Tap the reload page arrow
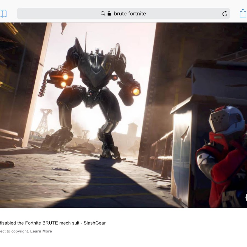Image resolution: width=247 pixels, height=247 pixels. pyautogui.click(x=224, y=13)
